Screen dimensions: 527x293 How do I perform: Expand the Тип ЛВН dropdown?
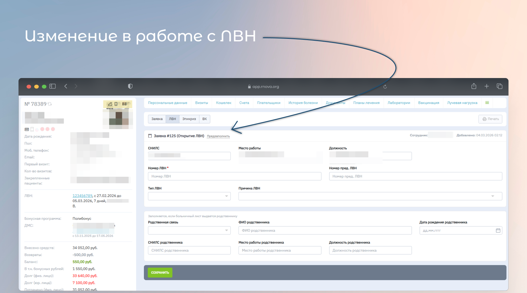coord(189,196)
